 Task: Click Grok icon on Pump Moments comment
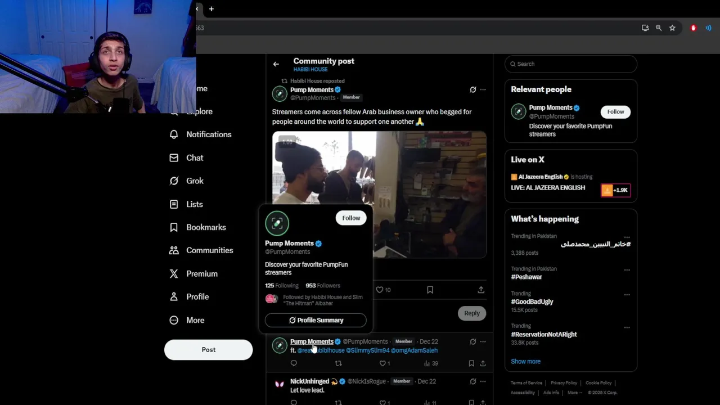pyautogui.click(x=472, y=341)
